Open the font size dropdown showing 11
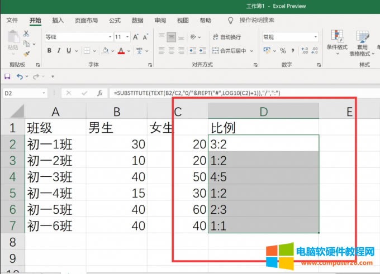The width and height of the screenshot is (380, 274). point(122,37)
